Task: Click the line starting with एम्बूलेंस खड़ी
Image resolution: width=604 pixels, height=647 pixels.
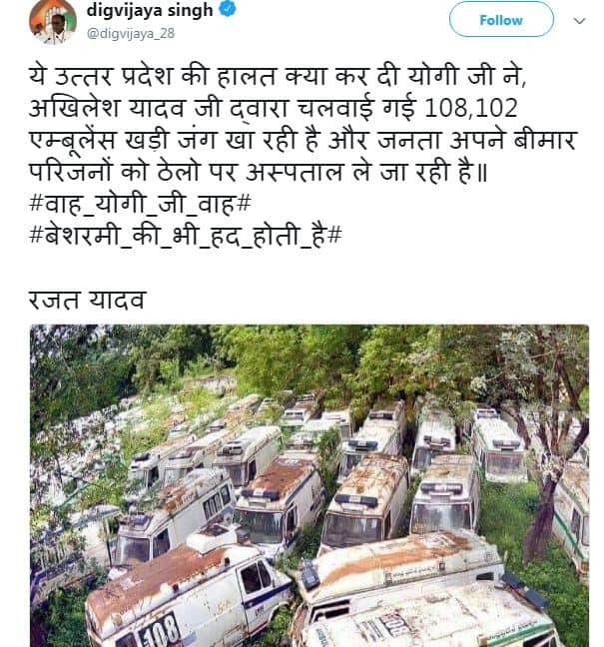Action: (302, 141)
